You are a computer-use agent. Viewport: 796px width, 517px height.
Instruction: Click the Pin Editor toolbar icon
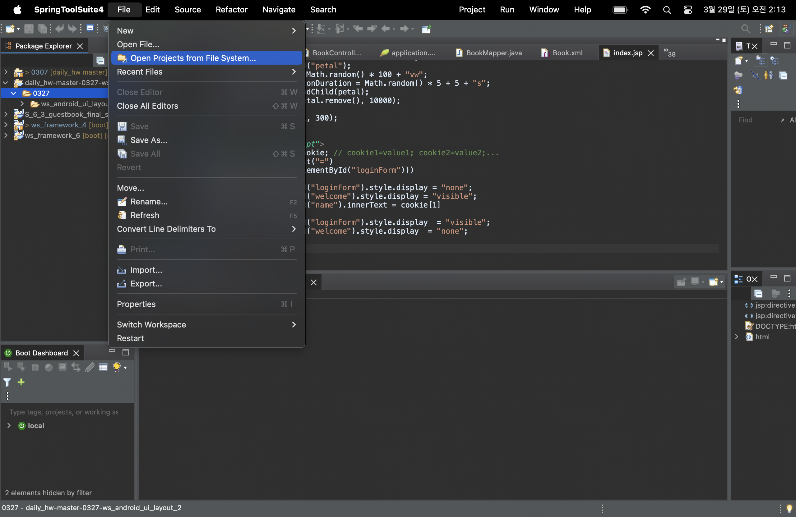426,29
